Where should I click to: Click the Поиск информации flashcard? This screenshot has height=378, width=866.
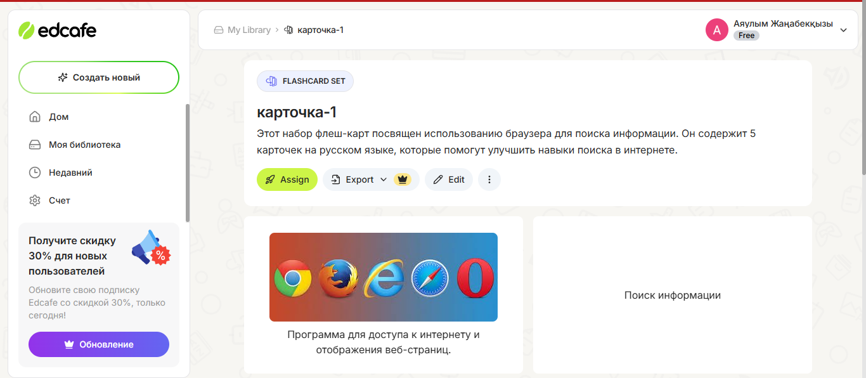click(673, 295)
